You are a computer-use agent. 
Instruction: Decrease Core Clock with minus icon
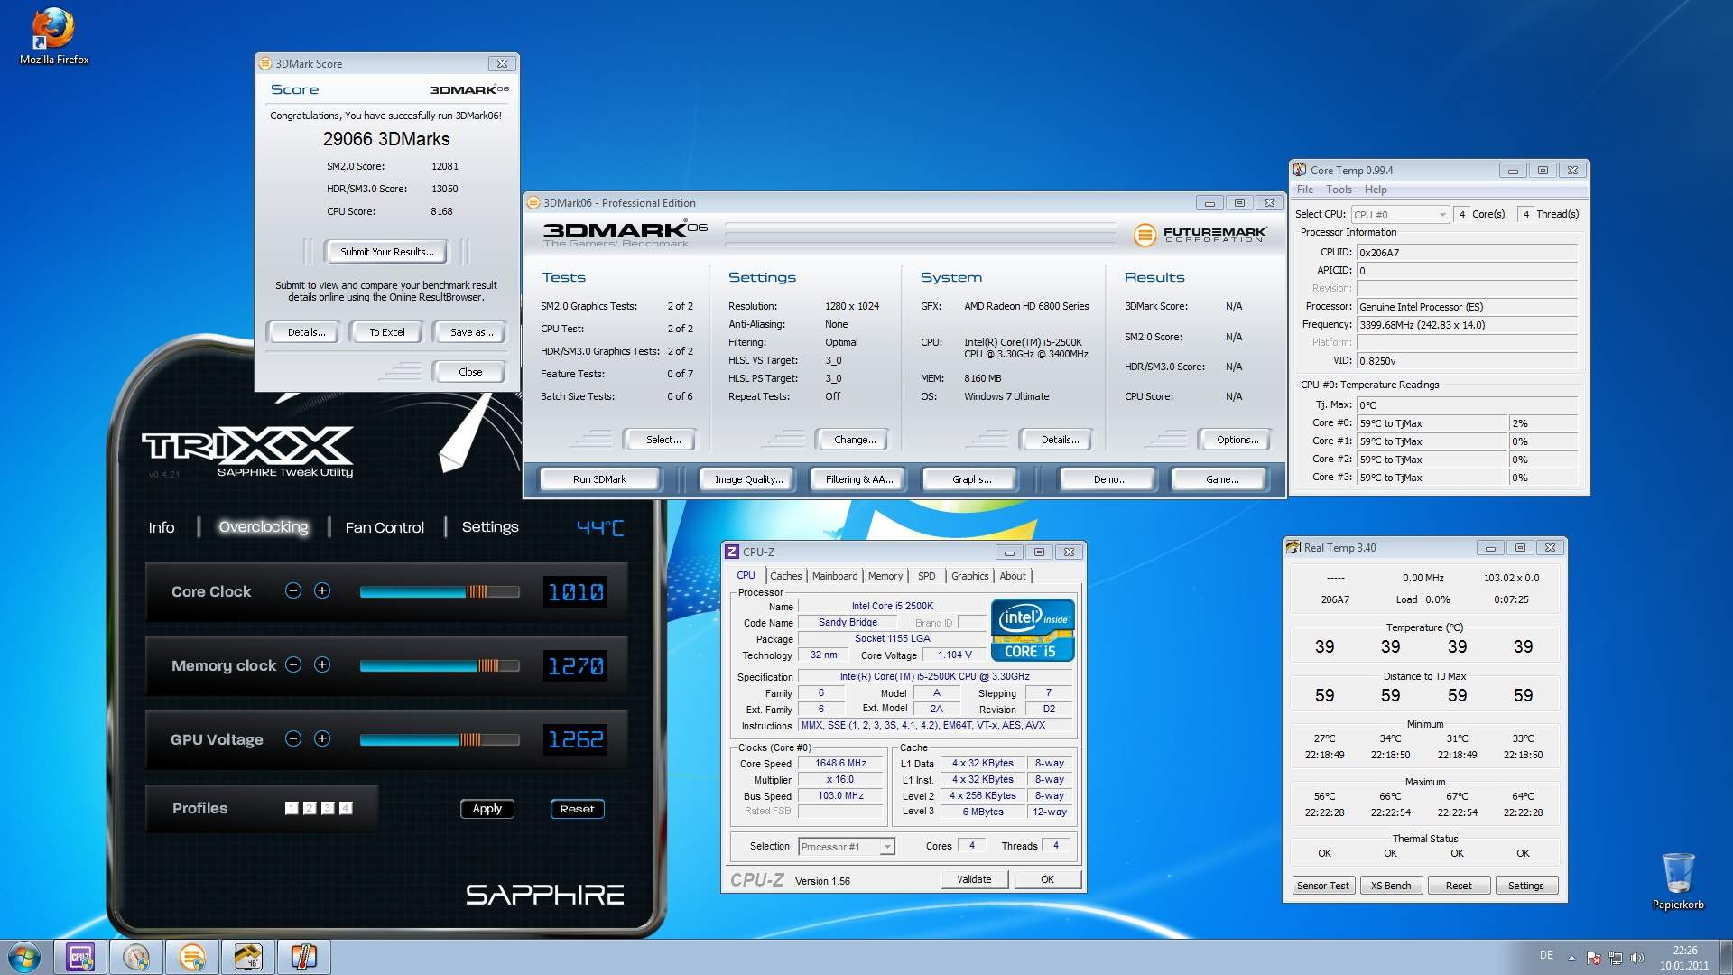[x=293, y=590]
